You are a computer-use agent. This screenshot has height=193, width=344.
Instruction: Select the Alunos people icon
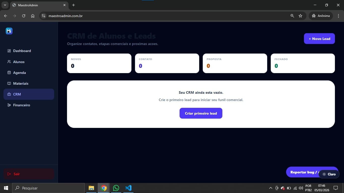click(x=9, y=62)
